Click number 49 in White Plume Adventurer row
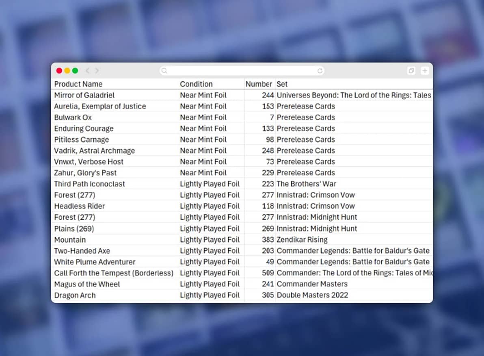 point(270,262)
